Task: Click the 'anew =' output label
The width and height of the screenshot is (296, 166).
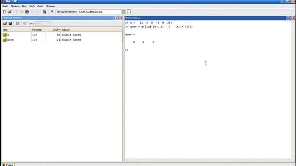Action: pyautogui.click(x=130, y=35)
